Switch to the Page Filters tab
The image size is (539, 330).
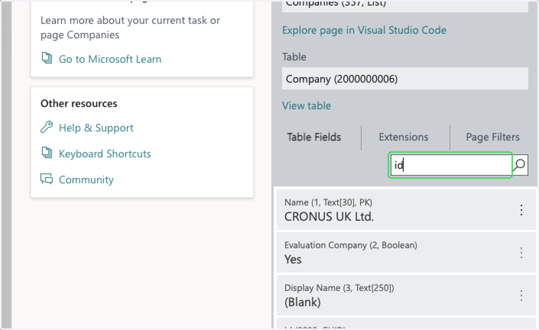point(493,137)
